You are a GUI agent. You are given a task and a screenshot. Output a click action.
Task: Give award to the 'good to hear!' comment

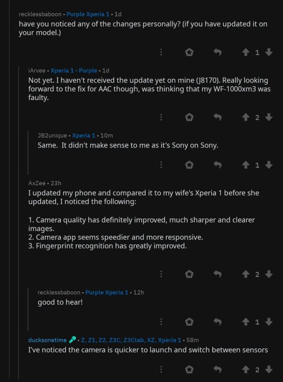(189, 322)
